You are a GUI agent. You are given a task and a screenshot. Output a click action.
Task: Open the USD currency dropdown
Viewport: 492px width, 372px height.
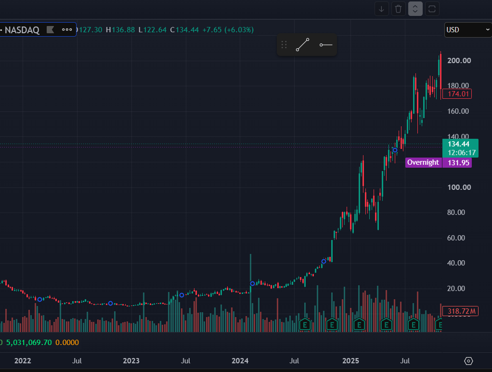click(x=468, y=30)
